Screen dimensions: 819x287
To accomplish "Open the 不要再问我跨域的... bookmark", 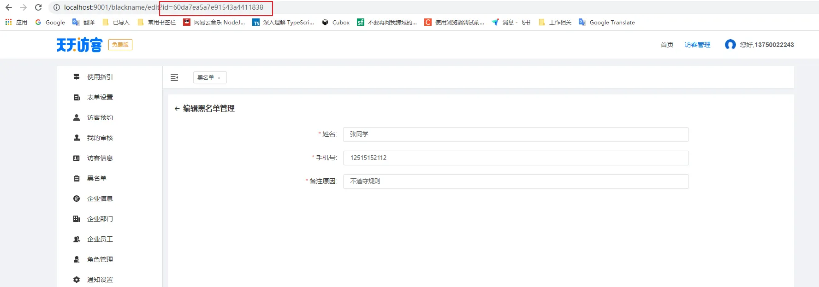I will (x=387, y=22).
